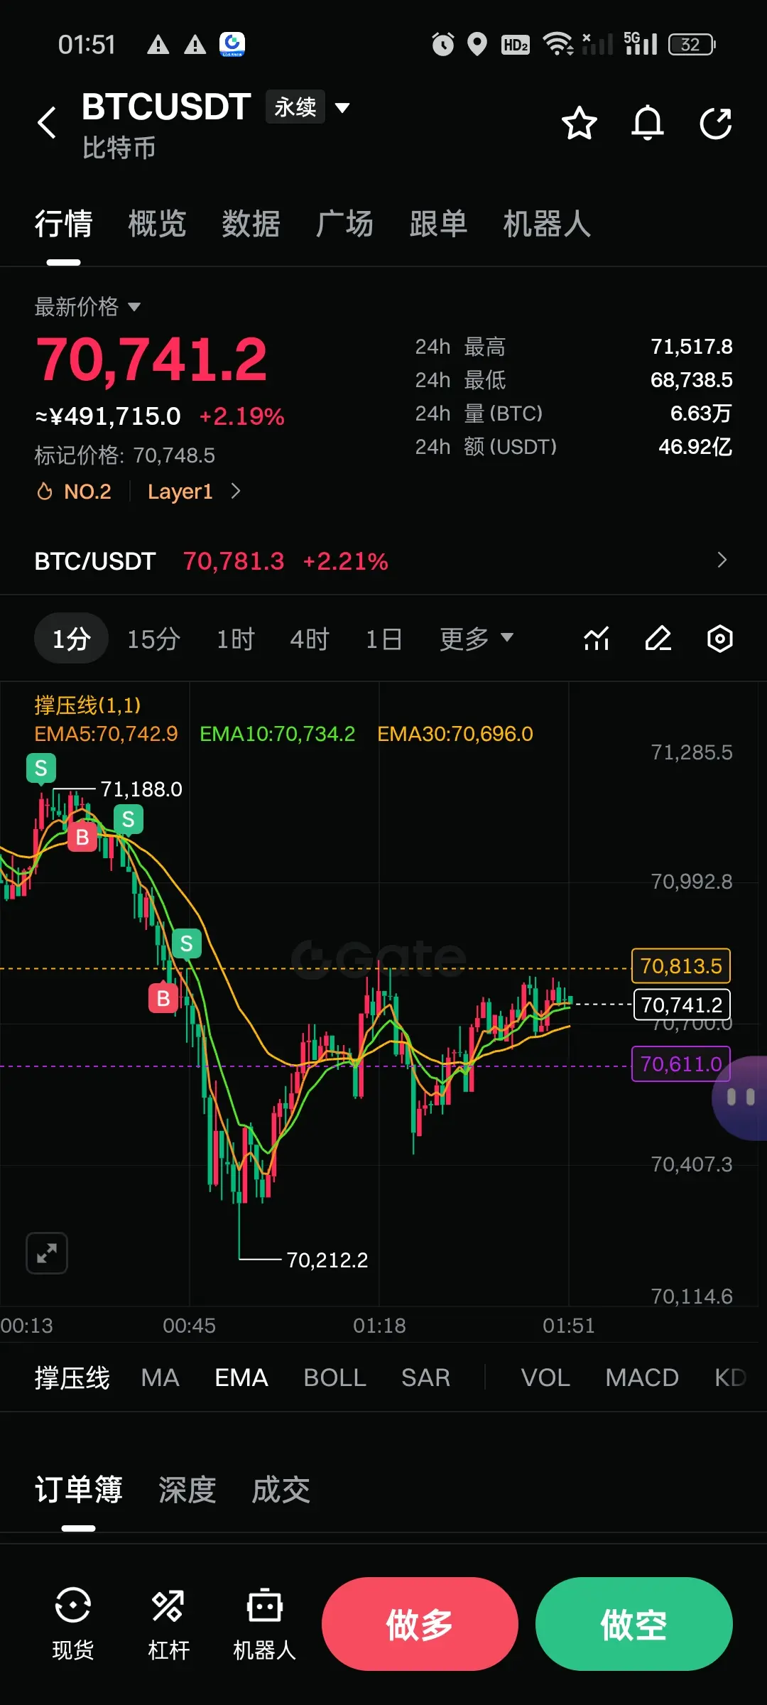
Task: Open the 现货 spot trading icon
Action: 73,1624
